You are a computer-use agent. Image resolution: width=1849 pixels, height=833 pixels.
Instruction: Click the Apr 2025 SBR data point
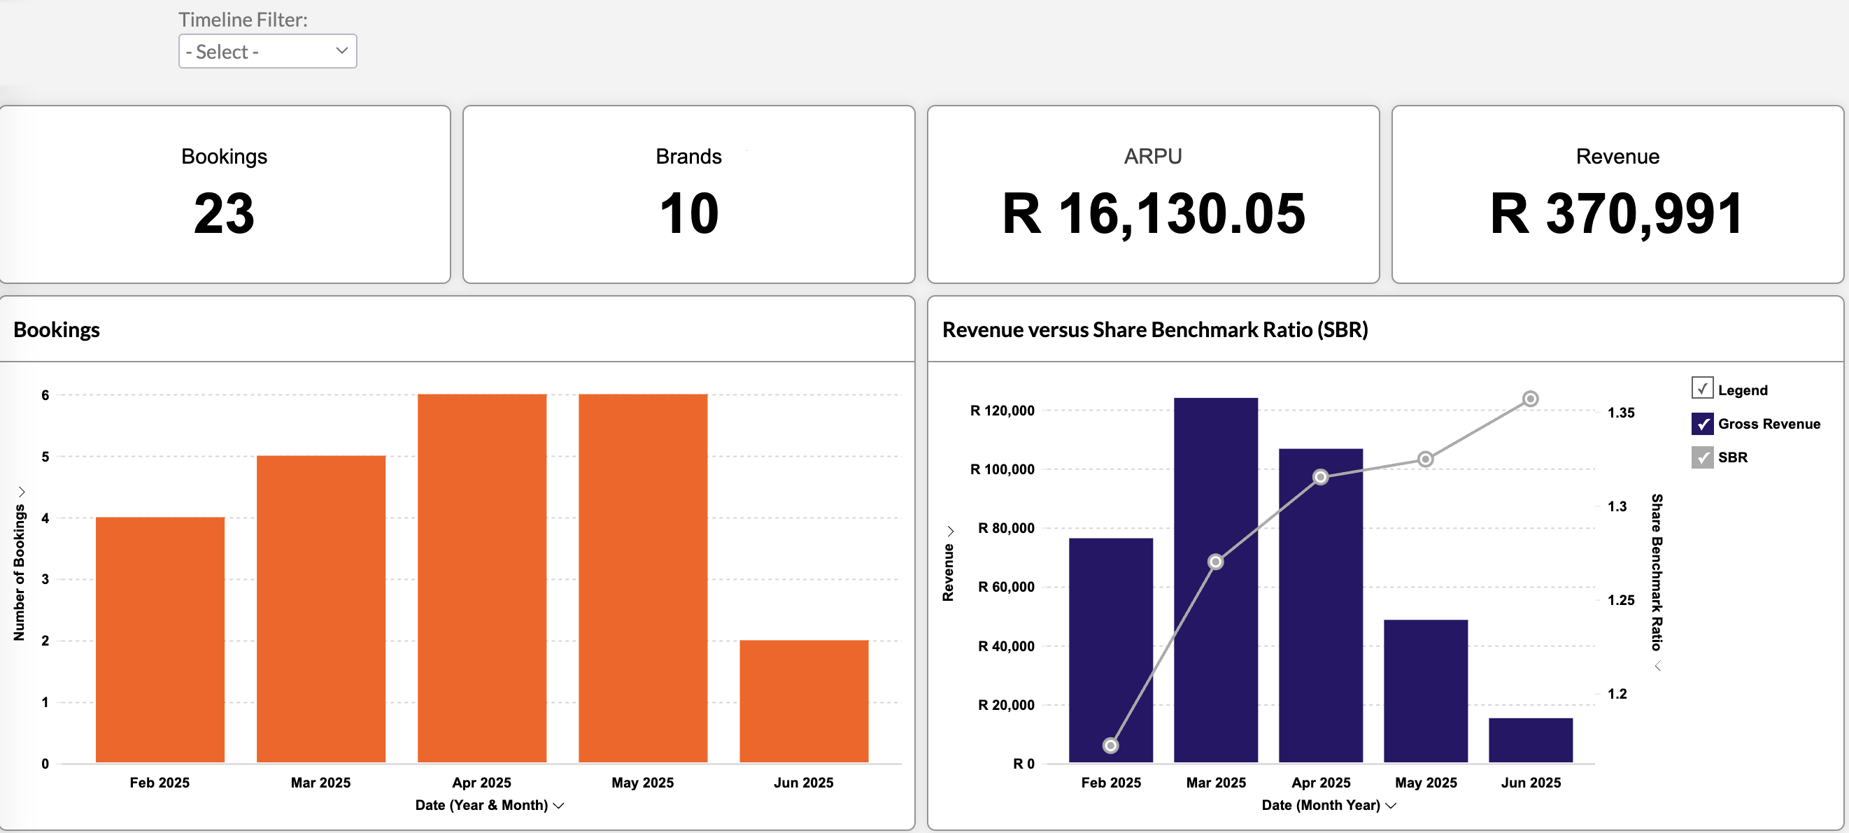coord(1321,477)
